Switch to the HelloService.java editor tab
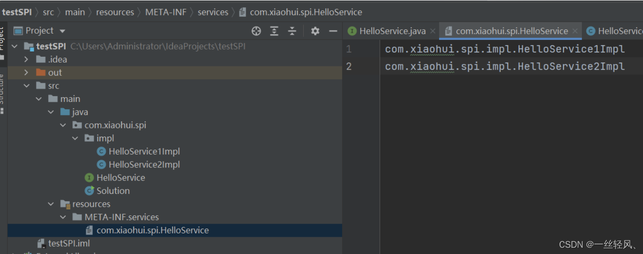The height and width of the screenshot is (254, 643). coord(387,31)
